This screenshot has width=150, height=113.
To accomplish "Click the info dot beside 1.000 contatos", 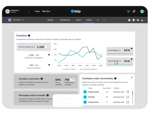I will click(x=49, y=55).
